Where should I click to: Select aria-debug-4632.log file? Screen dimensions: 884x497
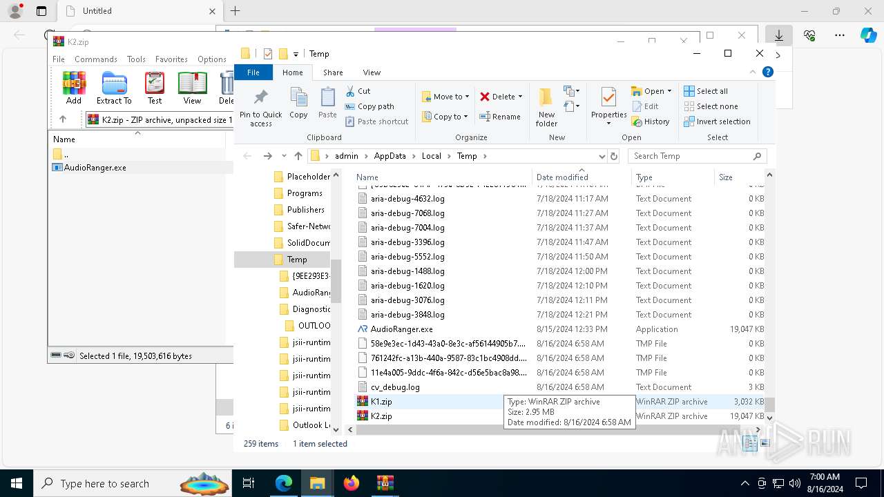tap(407, 199)
